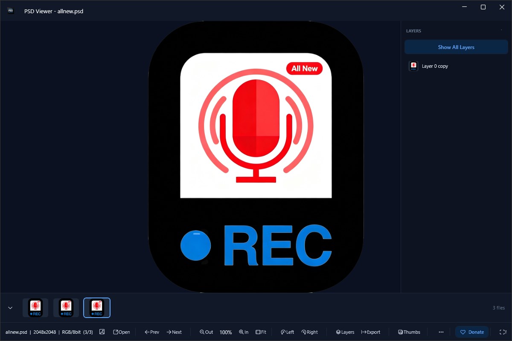Click the LAYERS panel heading
The width and height of the screenshot is (512, 341).
[x=413, y=31]
